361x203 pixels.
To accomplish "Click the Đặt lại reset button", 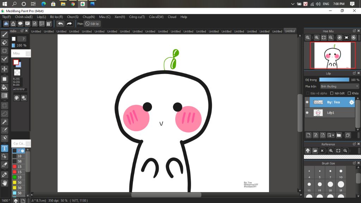I will pos(92,24).
